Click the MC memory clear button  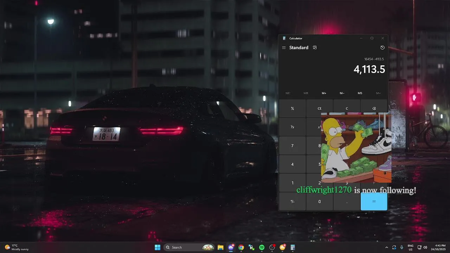[288, 93]
